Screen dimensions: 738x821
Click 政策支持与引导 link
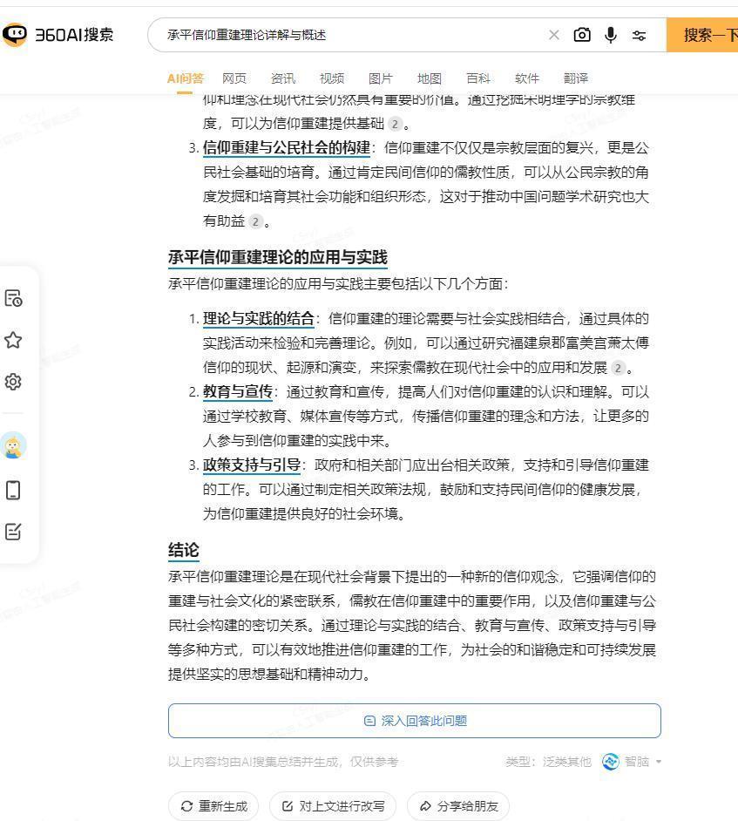(252, 465)
